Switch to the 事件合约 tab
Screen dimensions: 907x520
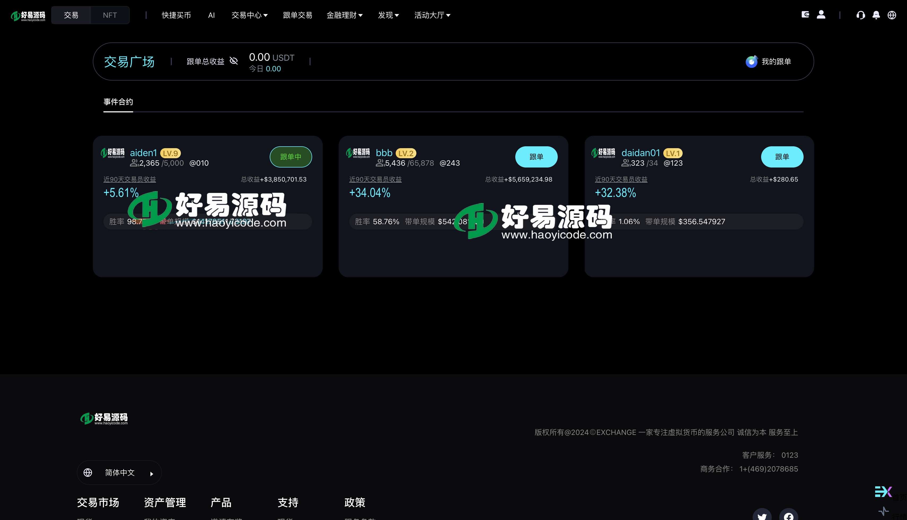[118, 102]
